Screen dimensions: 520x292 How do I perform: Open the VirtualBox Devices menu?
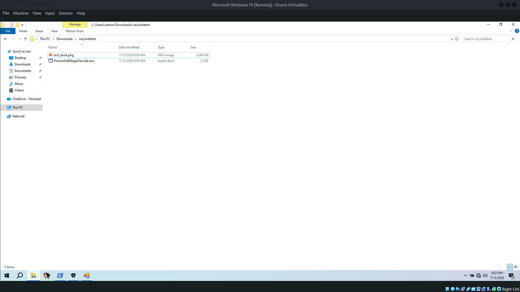[x=66, y=13]
